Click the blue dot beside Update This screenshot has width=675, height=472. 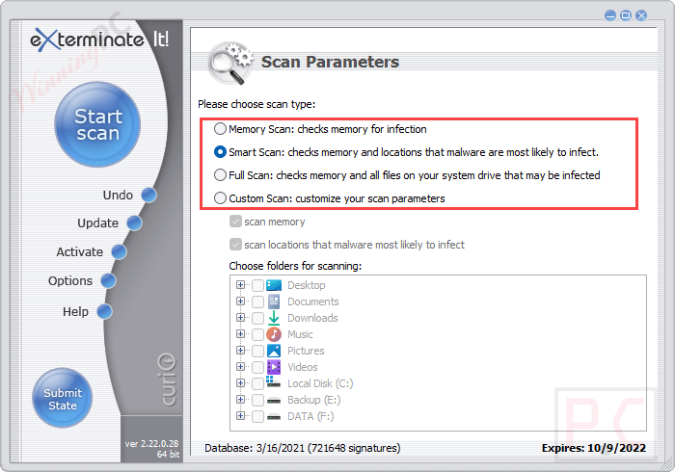tap(134, 223)
